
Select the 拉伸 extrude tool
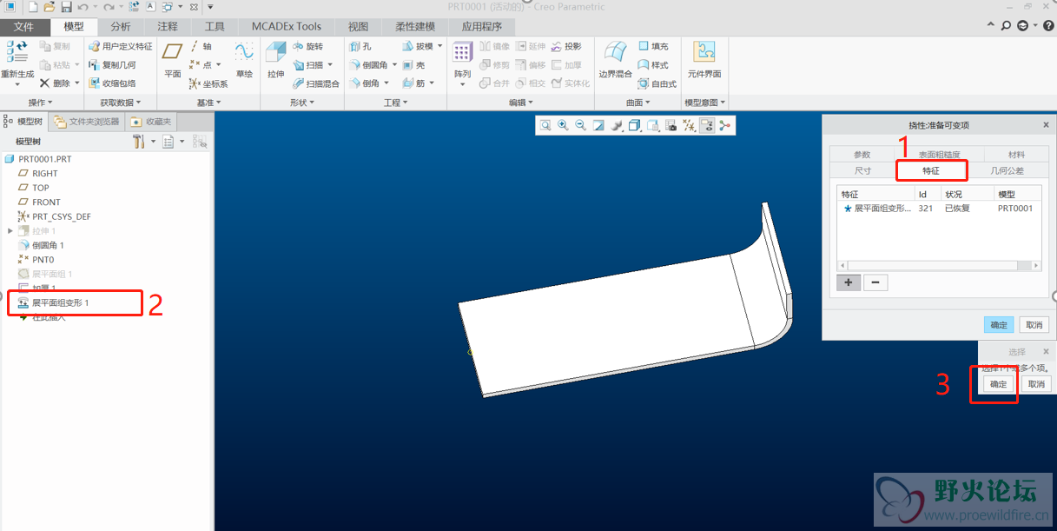click(276, 59)
